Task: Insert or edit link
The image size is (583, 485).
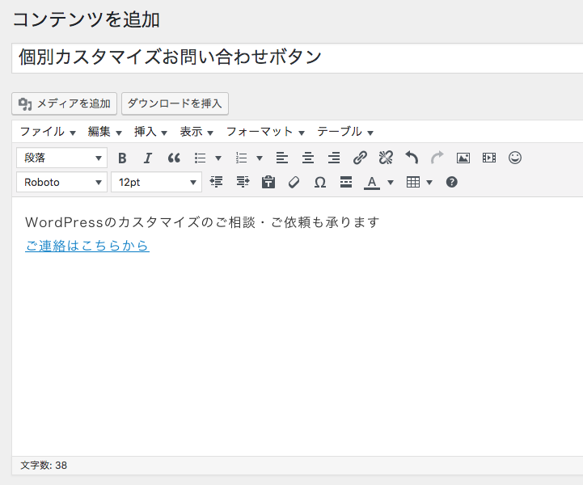Action: (360, 158)
